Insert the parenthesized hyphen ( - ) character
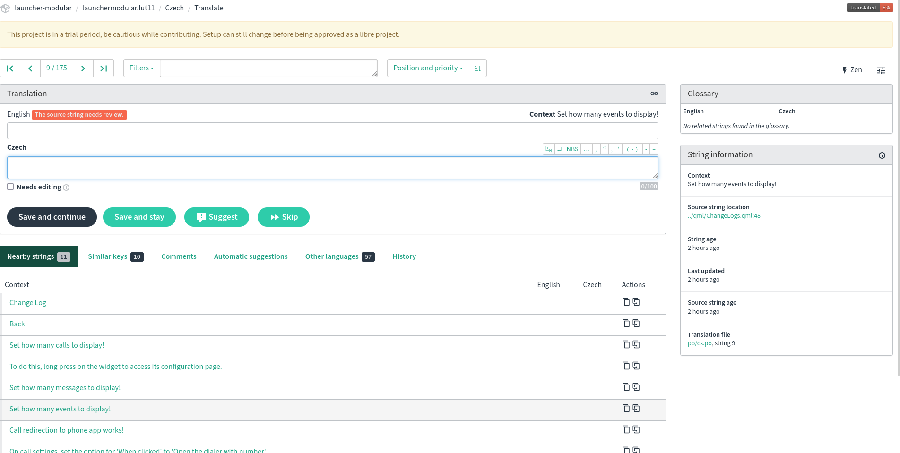Image resolution: width=900 pixels, height=453 pixels. click(x=632, y=149)
